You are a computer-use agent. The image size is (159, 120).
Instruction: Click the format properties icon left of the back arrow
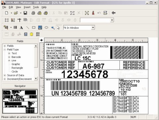tap(105, 13)
